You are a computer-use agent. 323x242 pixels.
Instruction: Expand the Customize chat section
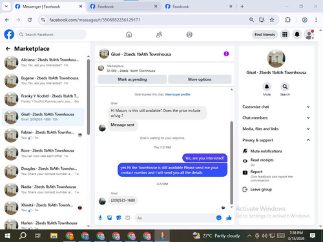(x=276, y=106)
